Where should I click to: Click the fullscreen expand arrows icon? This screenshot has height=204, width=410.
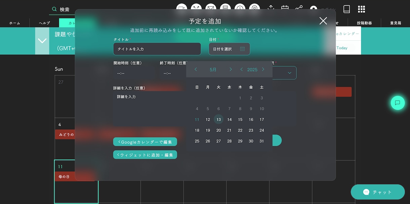(x=196, y=8)
